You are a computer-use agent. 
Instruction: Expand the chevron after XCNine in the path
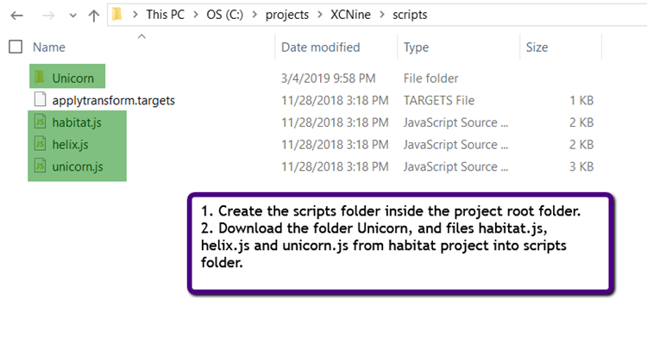click(x=382, y=15)
